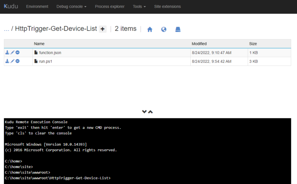Delete run.ps1 using minus icon
This screenshot has width=297, height=184.
pos(17,61)
